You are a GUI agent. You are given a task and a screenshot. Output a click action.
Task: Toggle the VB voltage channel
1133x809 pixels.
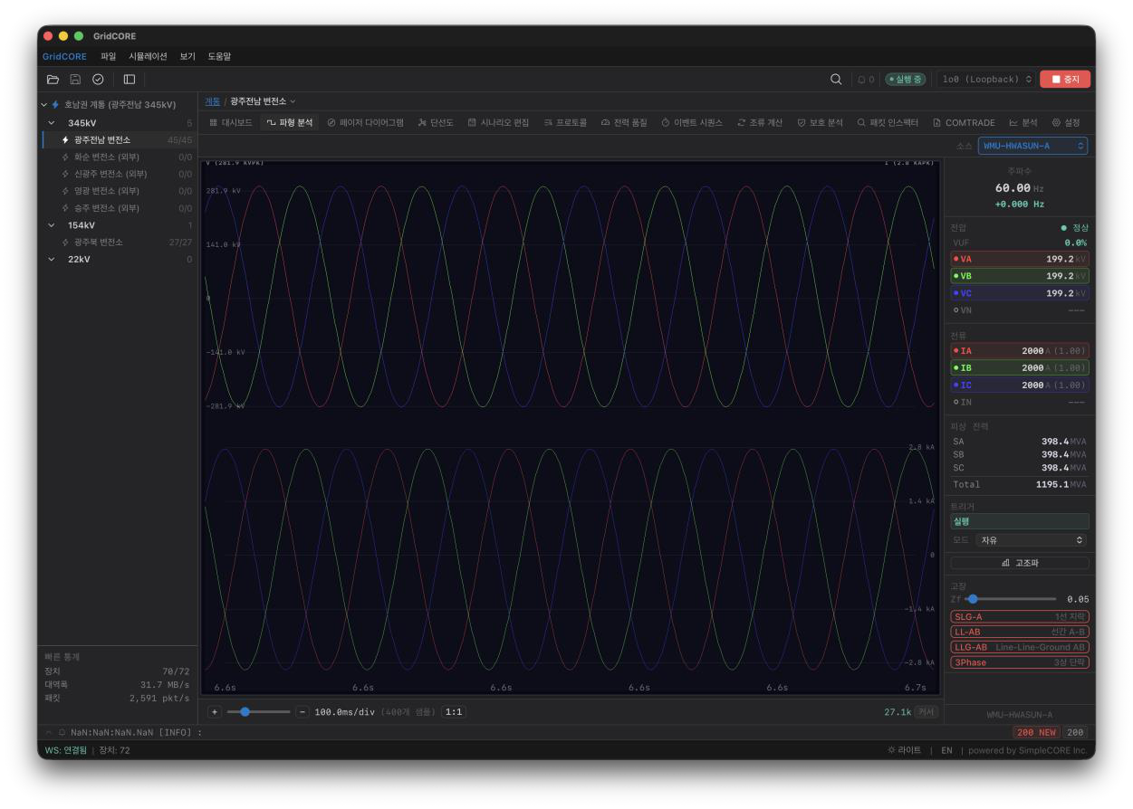pyautogui.click(x=1020, y=276)
